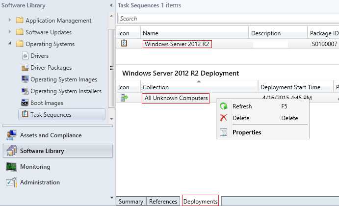Open the Assets and Compliance workspace
The image size is (339, 206).
[x=58, y=135]
